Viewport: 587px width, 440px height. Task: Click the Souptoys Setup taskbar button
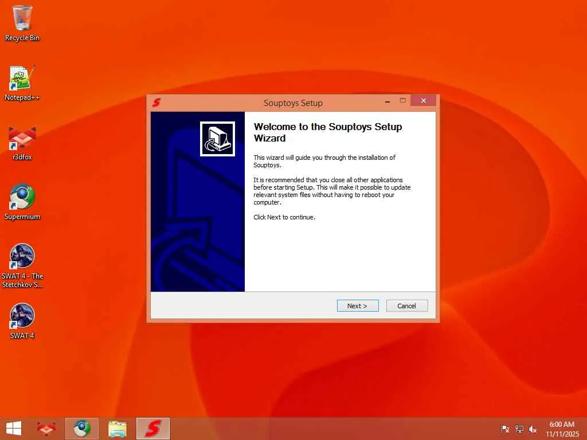coord(153,429)
